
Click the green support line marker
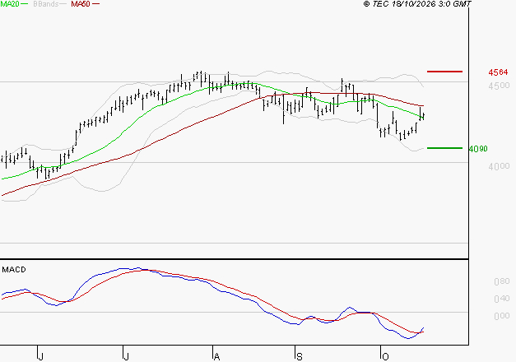coord(444,148)
